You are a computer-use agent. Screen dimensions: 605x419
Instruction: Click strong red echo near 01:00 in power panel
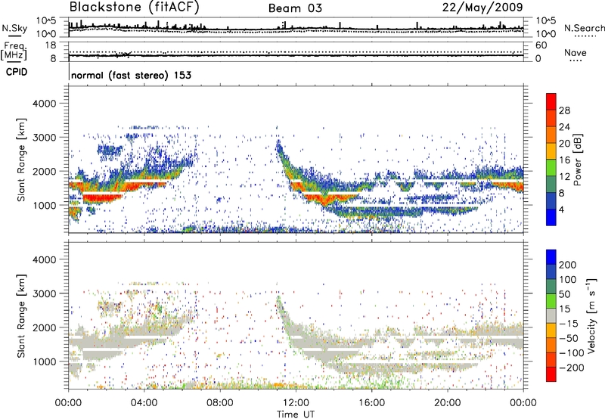[101, 199]
